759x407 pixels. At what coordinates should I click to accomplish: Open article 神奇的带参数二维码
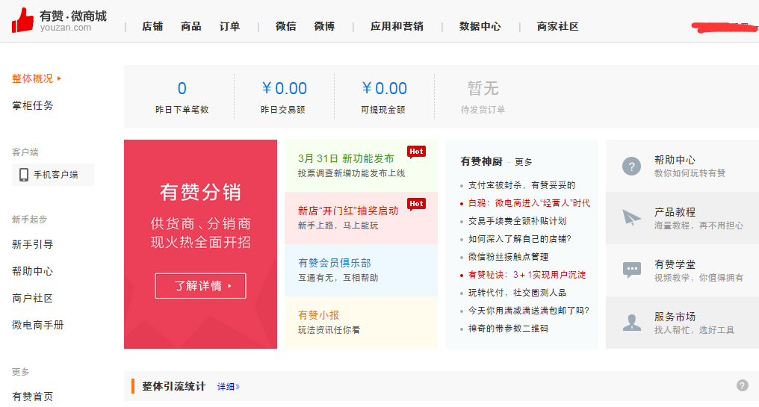click(x=508, y=328)
